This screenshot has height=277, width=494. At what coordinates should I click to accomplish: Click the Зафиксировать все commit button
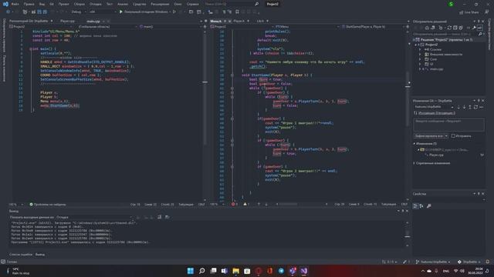[x=429, y=136]
